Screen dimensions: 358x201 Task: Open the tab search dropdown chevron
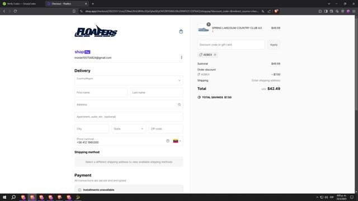coord(329,4)
